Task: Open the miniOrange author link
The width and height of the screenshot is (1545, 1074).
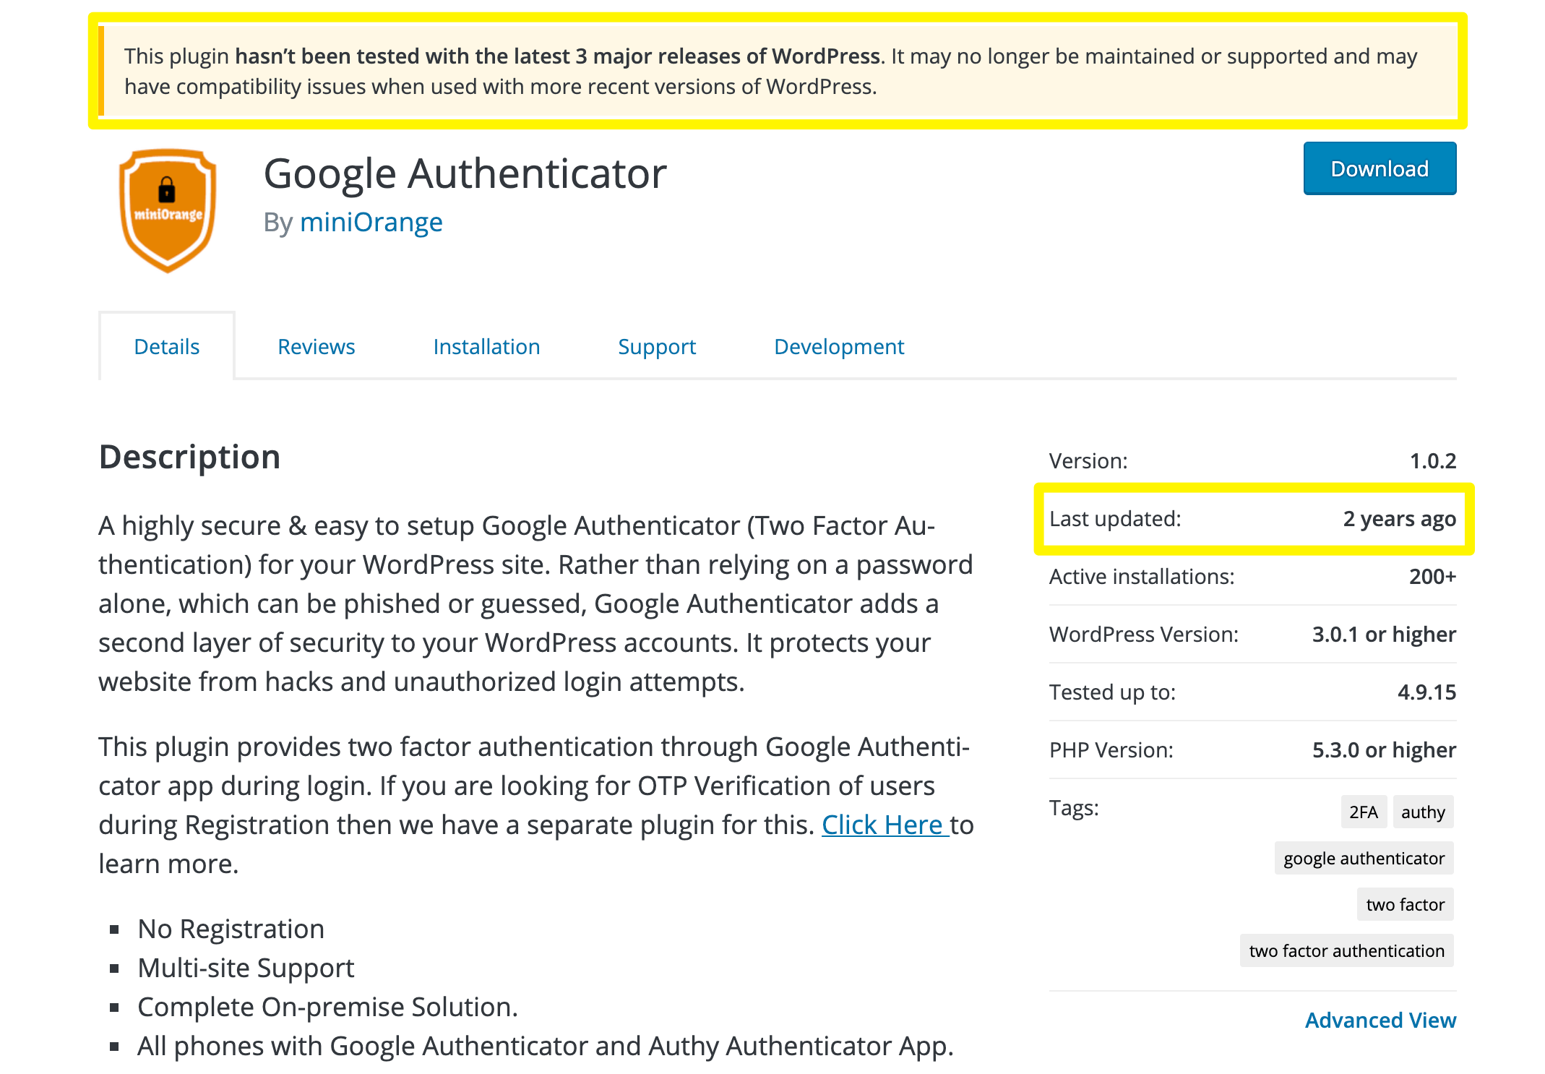Action: [371, 222]
